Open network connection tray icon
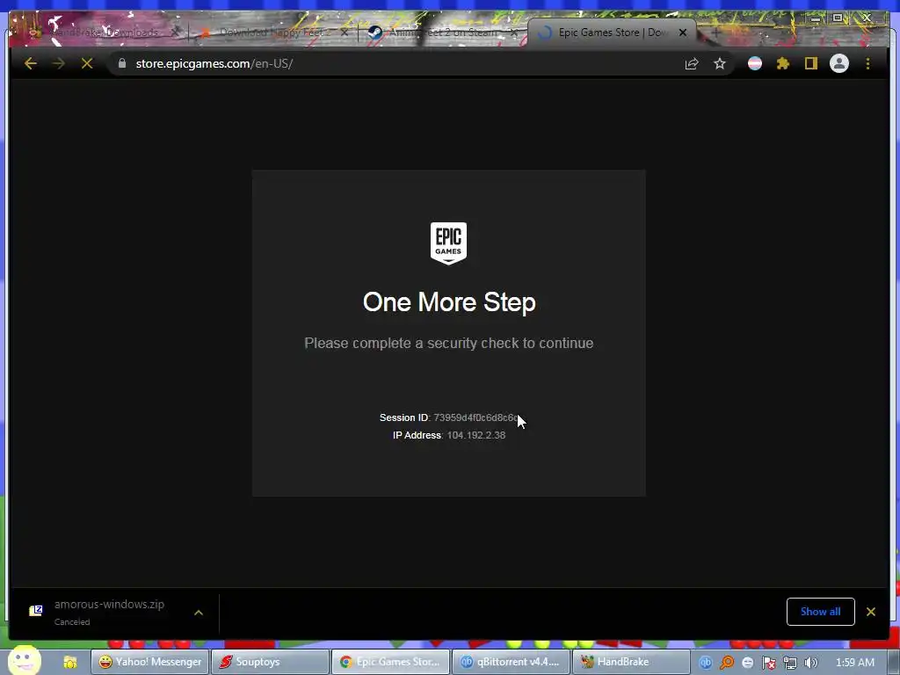 click(790, 663)
